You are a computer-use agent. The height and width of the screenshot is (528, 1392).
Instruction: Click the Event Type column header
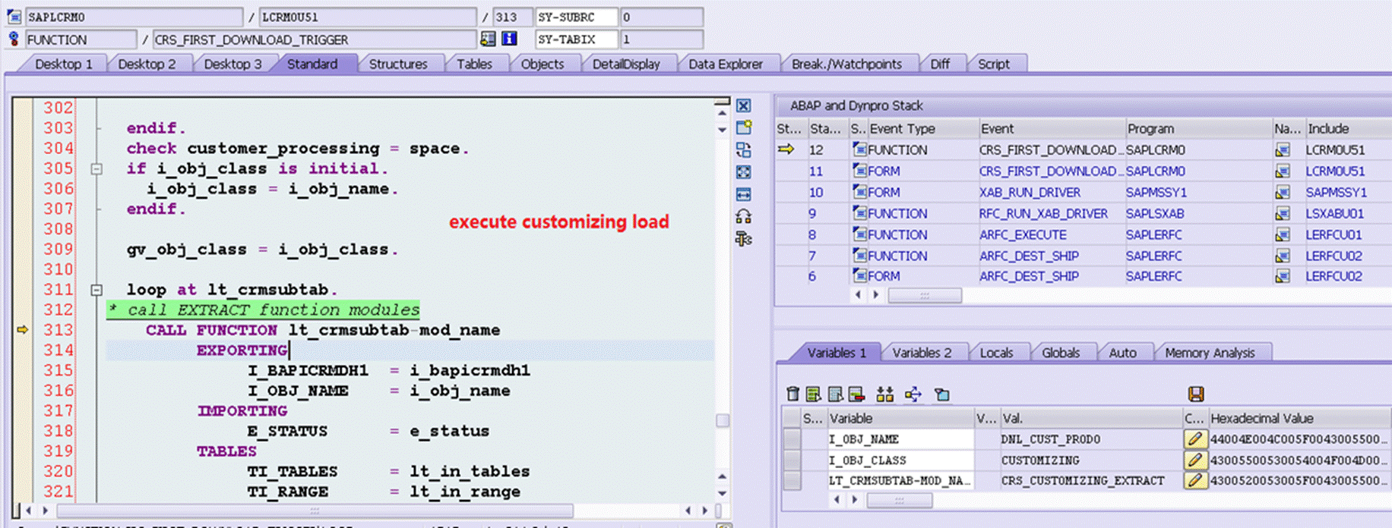pyautogui.click(x=922, y=128)
